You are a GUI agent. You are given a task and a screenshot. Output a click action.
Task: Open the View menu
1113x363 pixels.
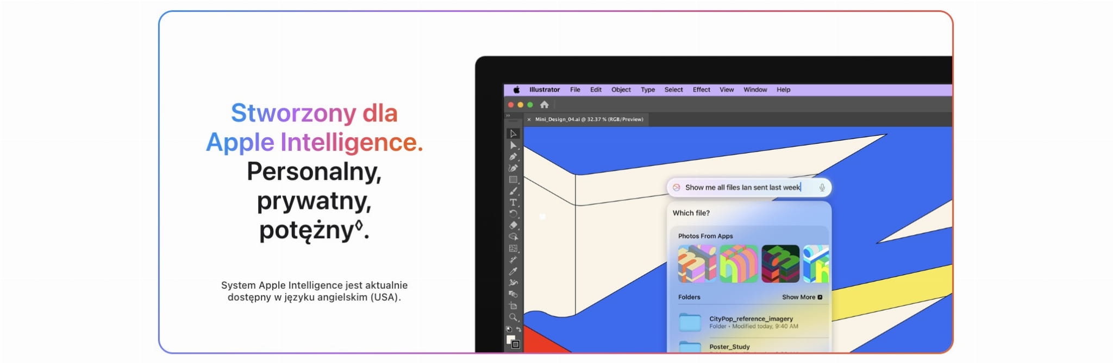pos(727,90)
